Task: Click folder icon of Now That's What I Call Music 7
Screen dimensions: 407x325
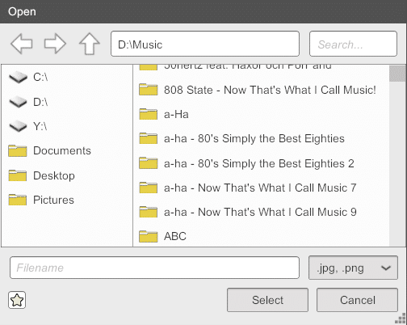Action: pos(149,188)
